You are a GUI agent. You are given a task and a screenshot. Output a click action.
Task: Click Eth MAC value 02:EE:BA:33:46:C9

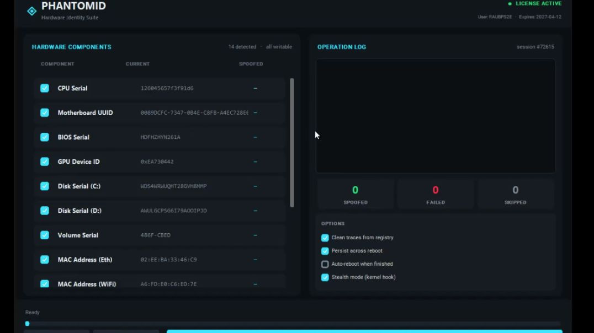168,260
